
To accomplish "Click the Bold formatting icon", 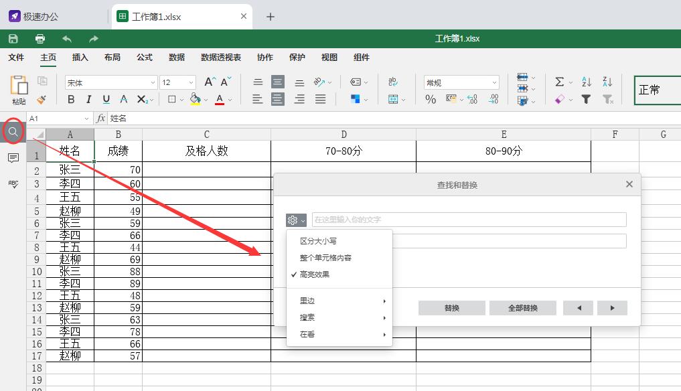I will pyautogui.click(x=71, y=99).
